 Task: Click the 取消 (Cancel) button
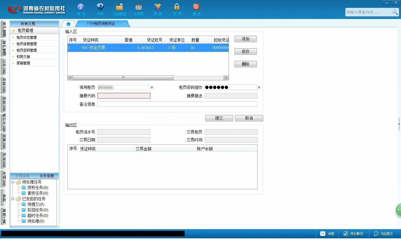pos(249,118)
